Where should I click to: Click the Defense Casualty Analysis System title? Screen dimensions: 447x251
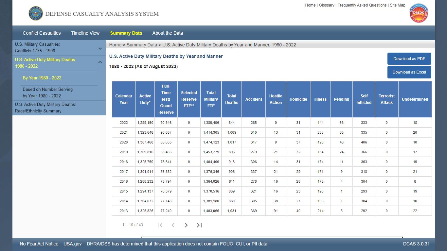click(102, 14)
